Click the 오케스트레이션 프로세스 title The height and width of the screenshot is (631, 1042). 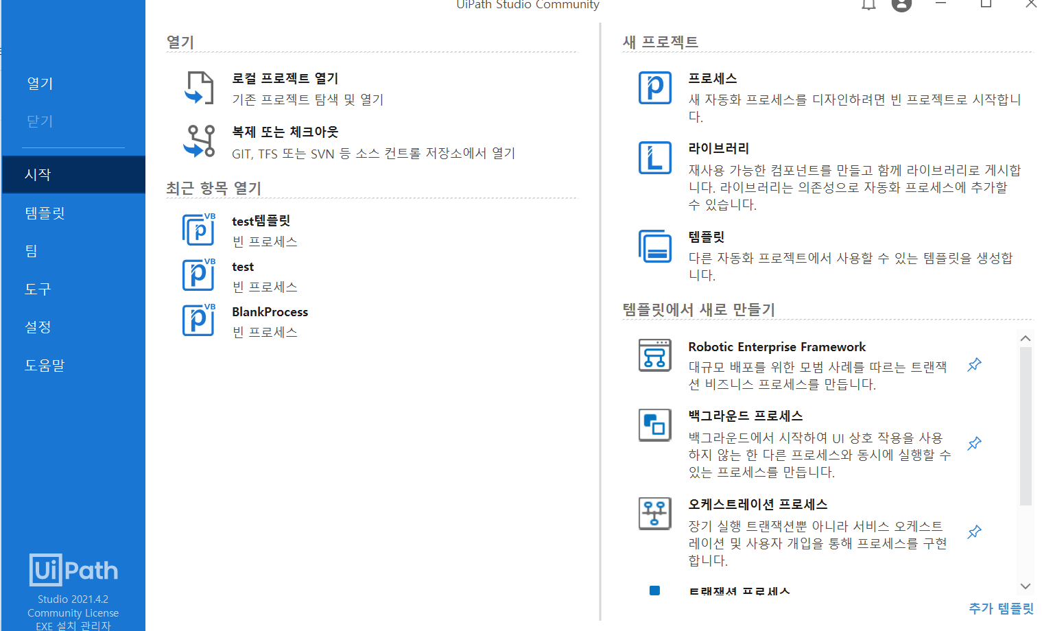[x=758, y=504]
